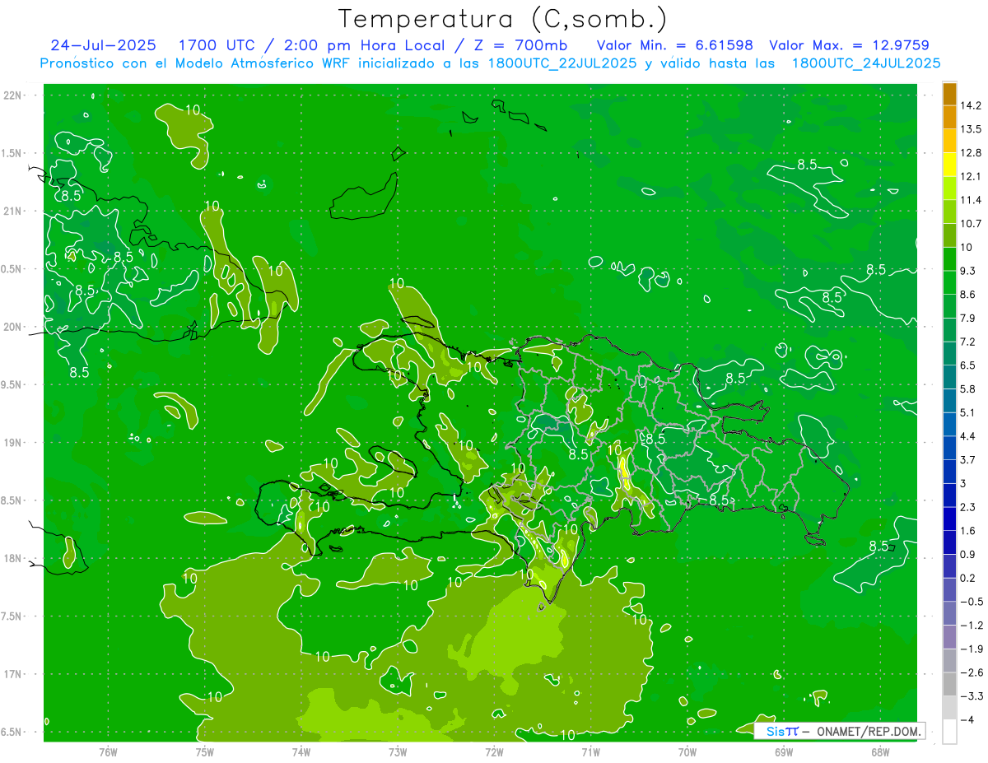Viewport: 988px width, 763px height.
Task: Click the title 'Temperatura (C,somb.)'
Action: pos(503,19)
